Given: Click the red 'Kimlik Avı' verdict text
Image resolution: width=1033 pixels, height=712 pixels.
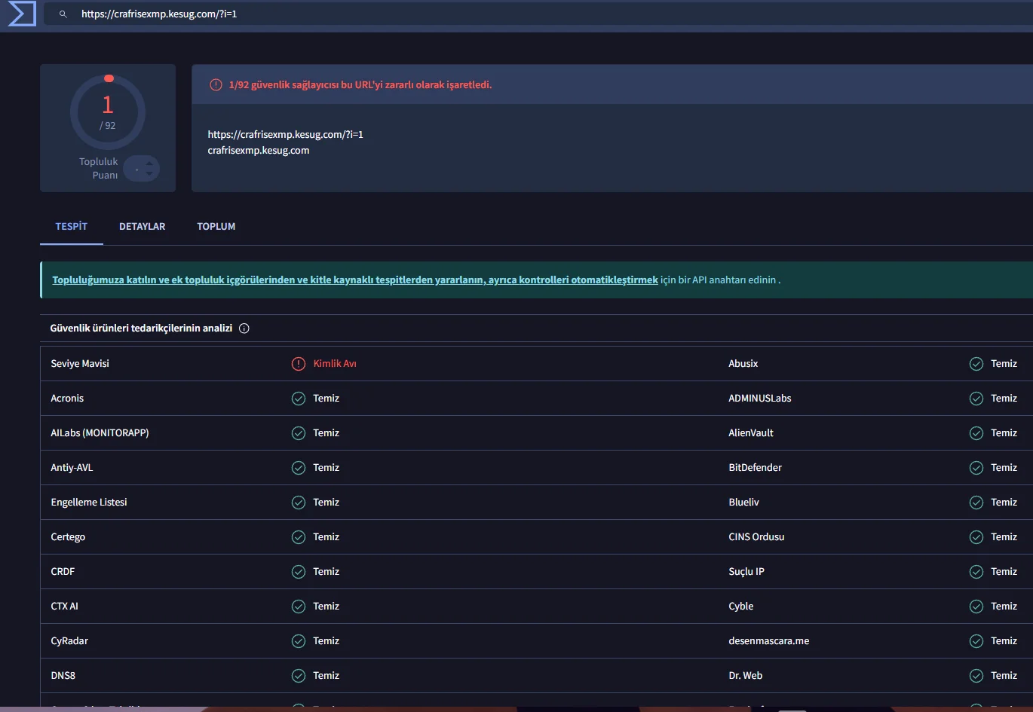Looking at the screenshot, I should pos(335,364).
